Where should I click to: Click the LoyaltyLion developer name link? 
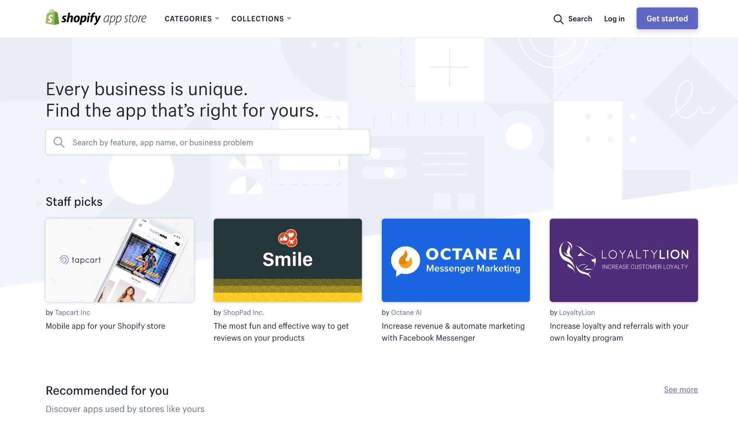pyautogui.click(x=577, y=313)
